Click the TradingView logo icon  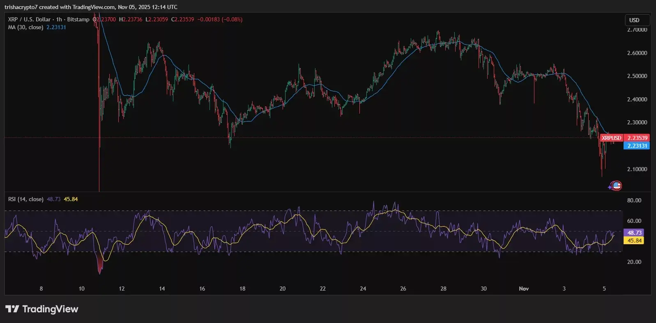(x=12, y=309)
